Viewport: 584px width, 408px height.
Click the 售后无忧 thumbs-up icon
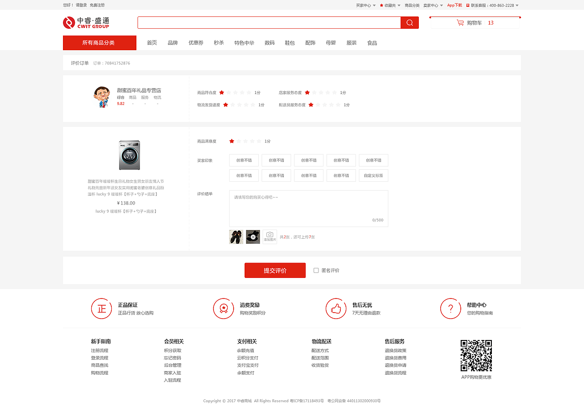(336, 309)
